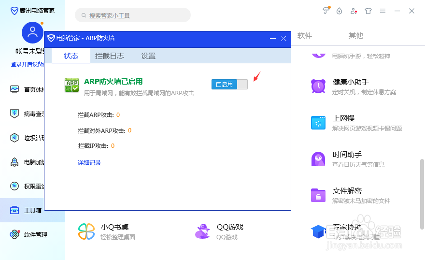425x260 pixels.
Task: Click the 文件解密 title text
Action: (x=347, y=190)
